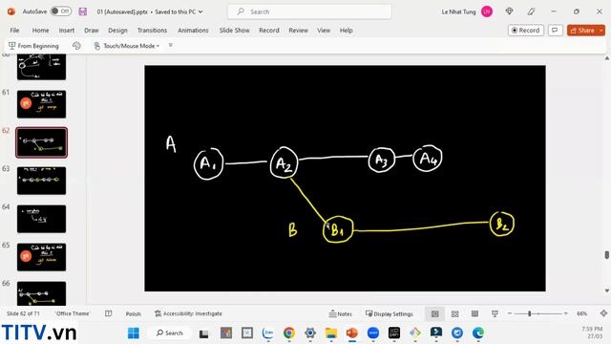
Task: Switch to the Home tab
Action: (40, 30)
